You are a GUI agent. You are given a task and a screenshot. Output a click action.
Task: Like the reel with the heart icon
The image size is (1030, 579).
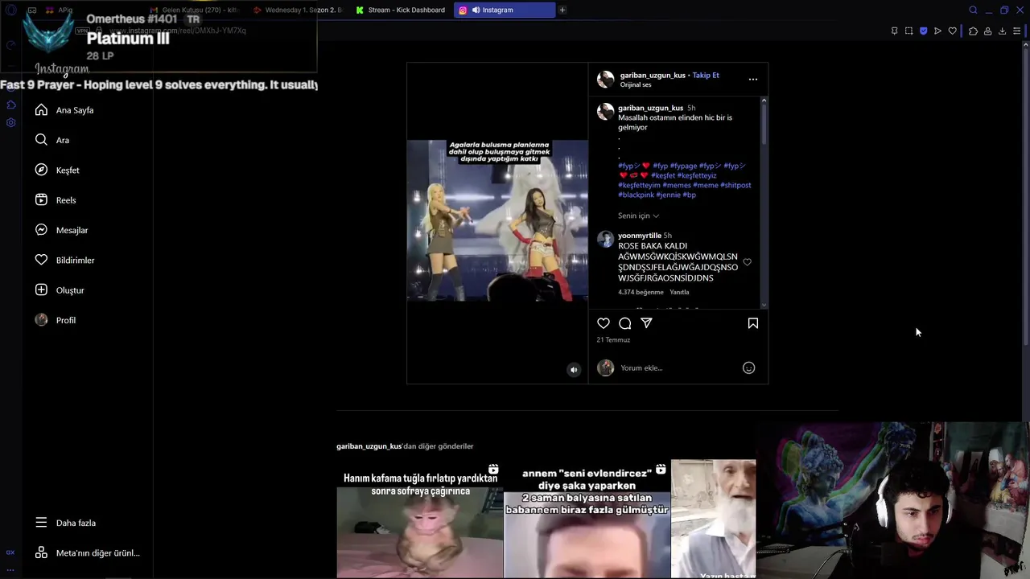604,323
